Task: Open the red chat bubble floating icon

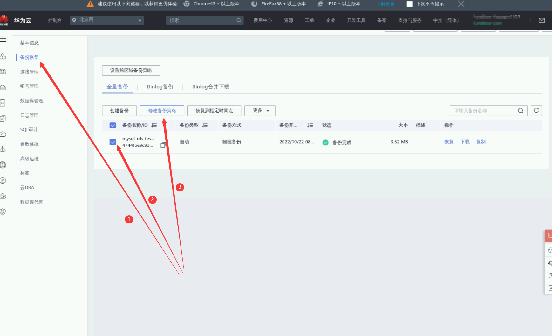Action: [549, 236]
